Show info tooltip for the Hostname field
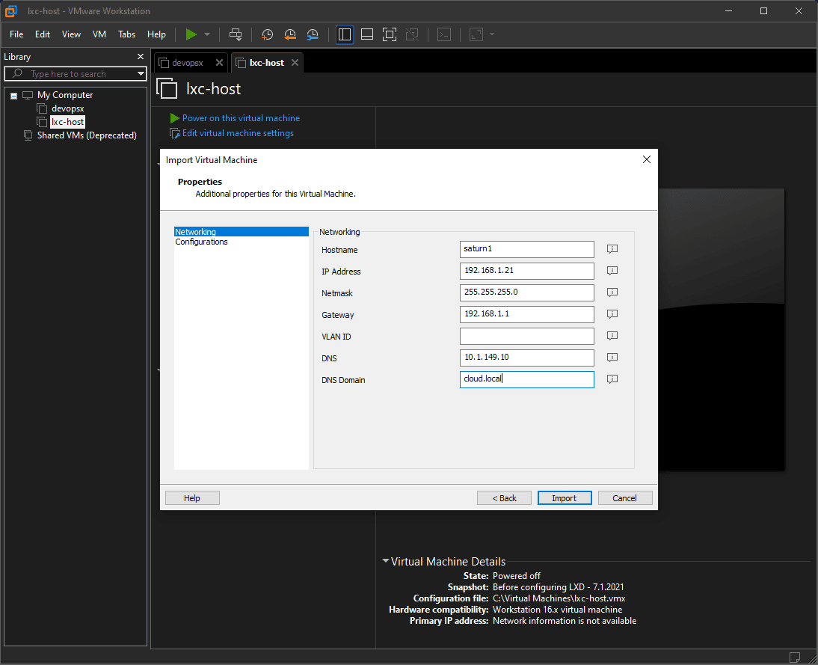Viewport: 818px width, 665px height. coord(612,249)
